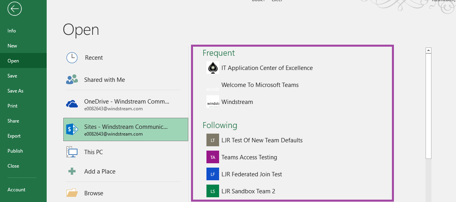The height and width of the screenshot is (202, 456).
Task: Click the SharePoint Sites icon
Action: (72, 129)
